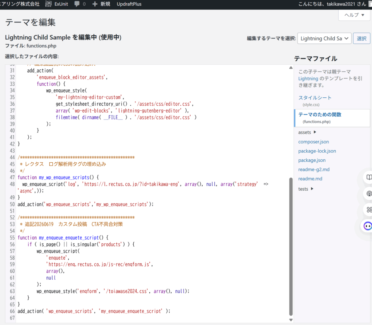
Task: Click the grid apps icon on right edge
Action: point(369,210)
